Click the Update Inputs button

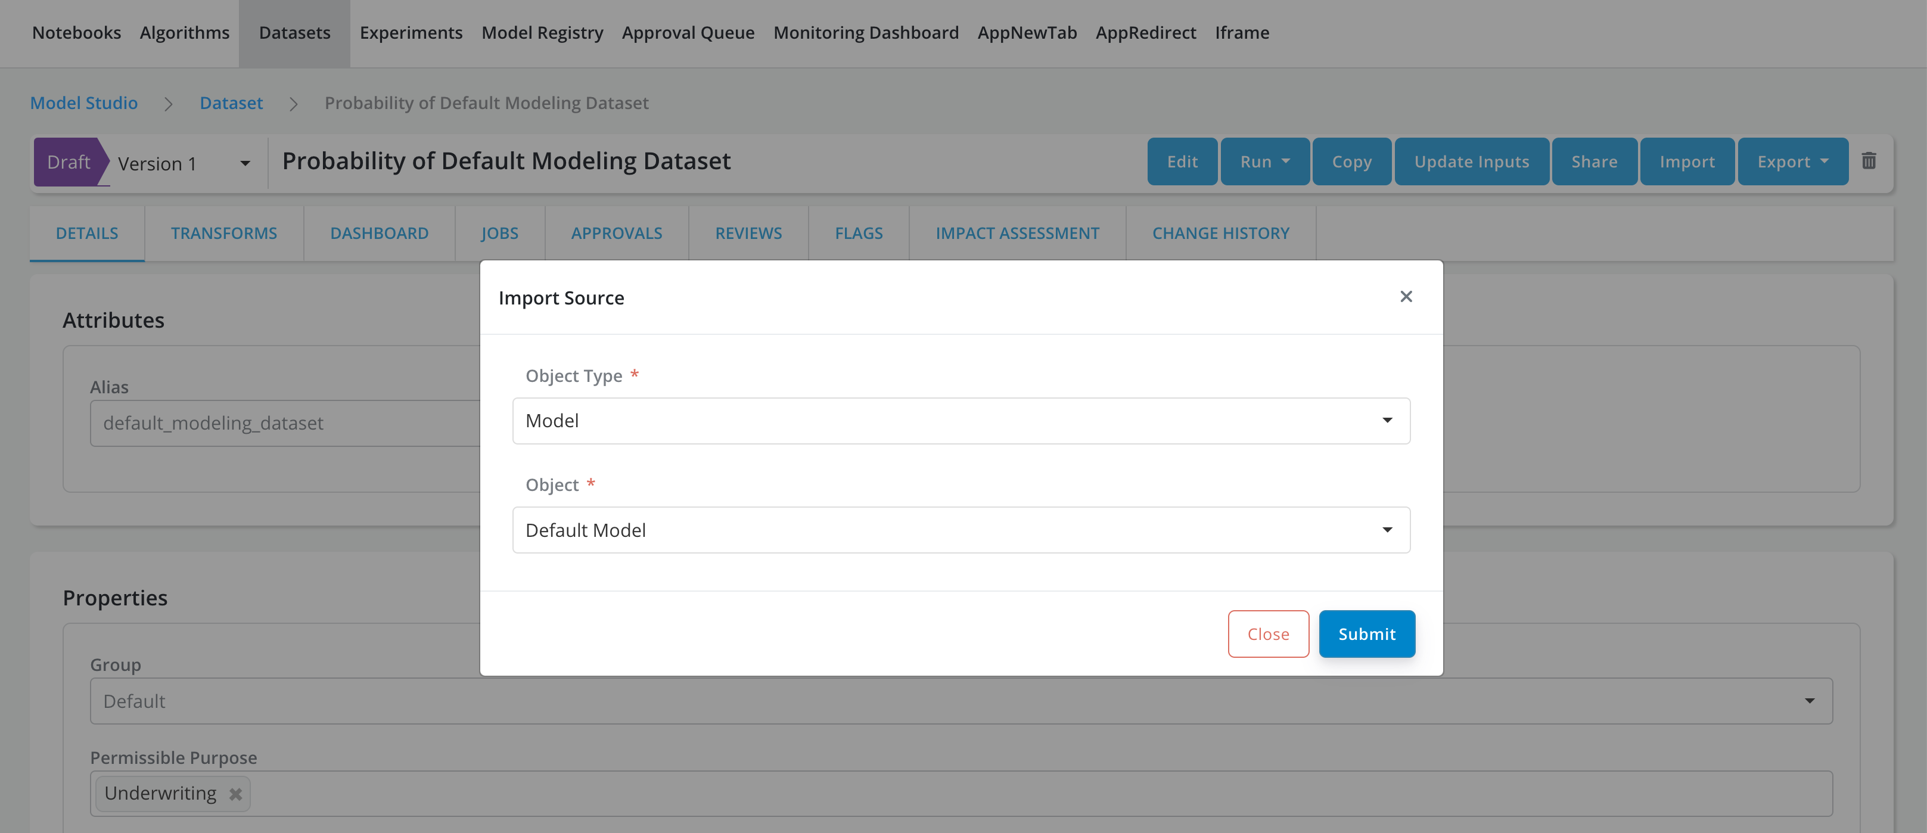(1471, 161)
